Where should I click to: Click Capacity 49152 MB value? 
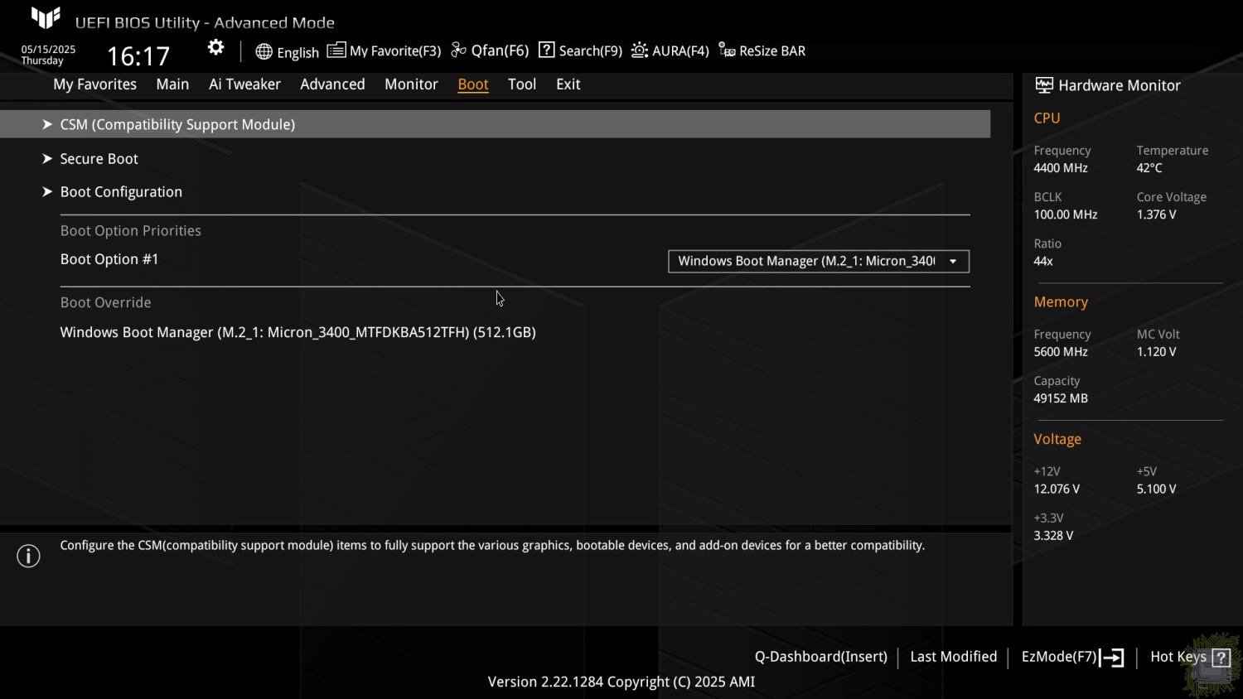point(1061,398)
